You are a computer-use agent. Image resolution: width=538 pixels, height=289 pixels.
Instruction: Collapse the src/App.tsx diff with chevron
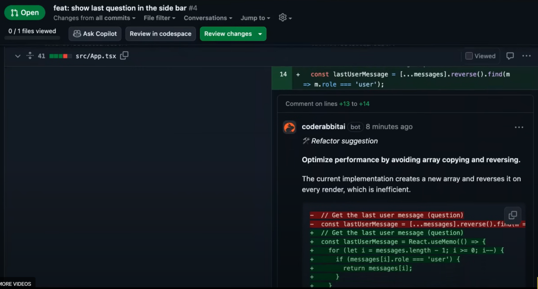[17, 56]
